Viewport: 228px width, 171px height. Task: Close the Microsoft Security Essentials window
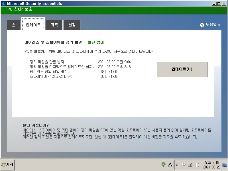224,4
